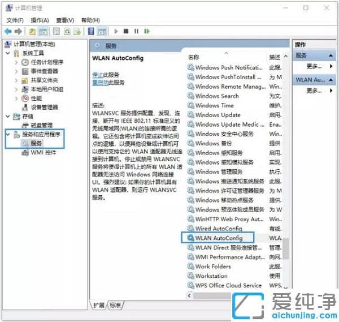Click the Properties sheet toolbar icon
The height and width of the screenshot is (322, 339).
click(x=56, y=32)
